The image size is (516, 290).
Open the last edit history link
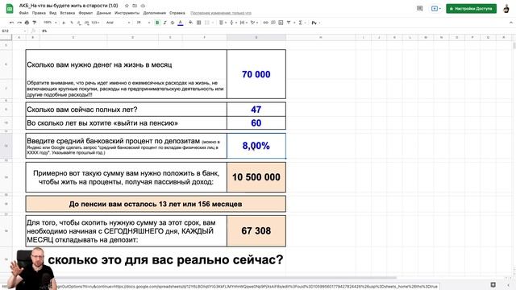[x=221, y=13]
